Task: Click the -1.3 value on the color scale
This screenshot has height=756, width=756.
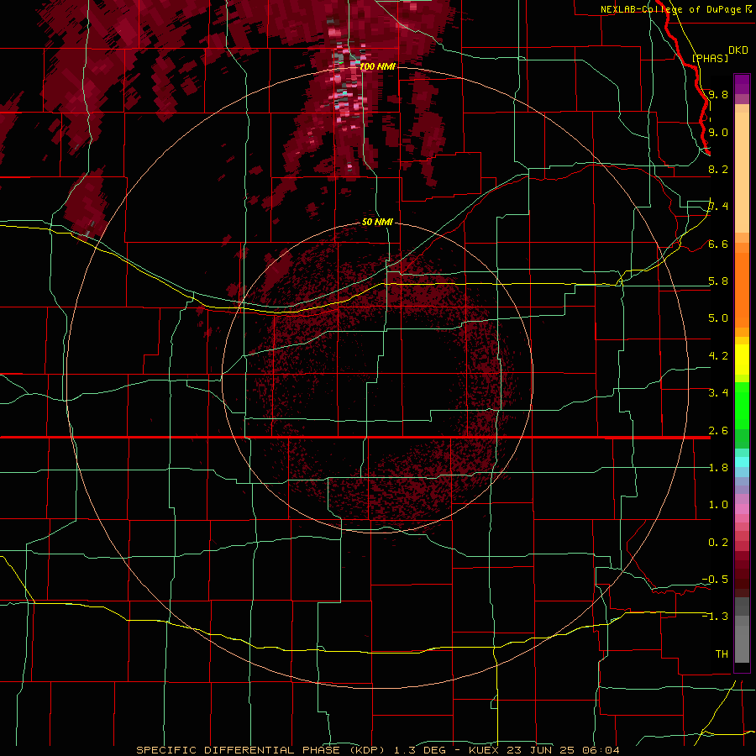Action: coord(715,617)
